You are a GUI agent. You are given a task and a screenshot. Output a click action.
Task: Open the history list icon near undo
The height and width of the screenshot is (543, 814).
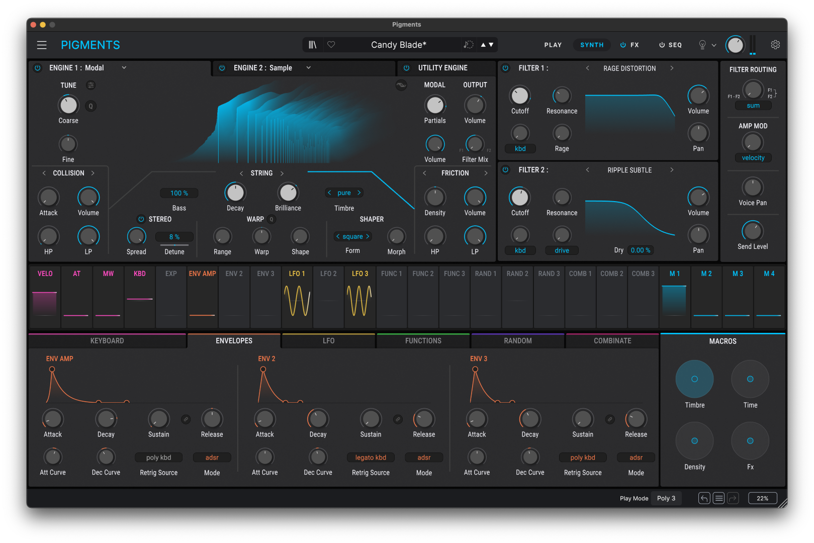(x=718, y=498)
